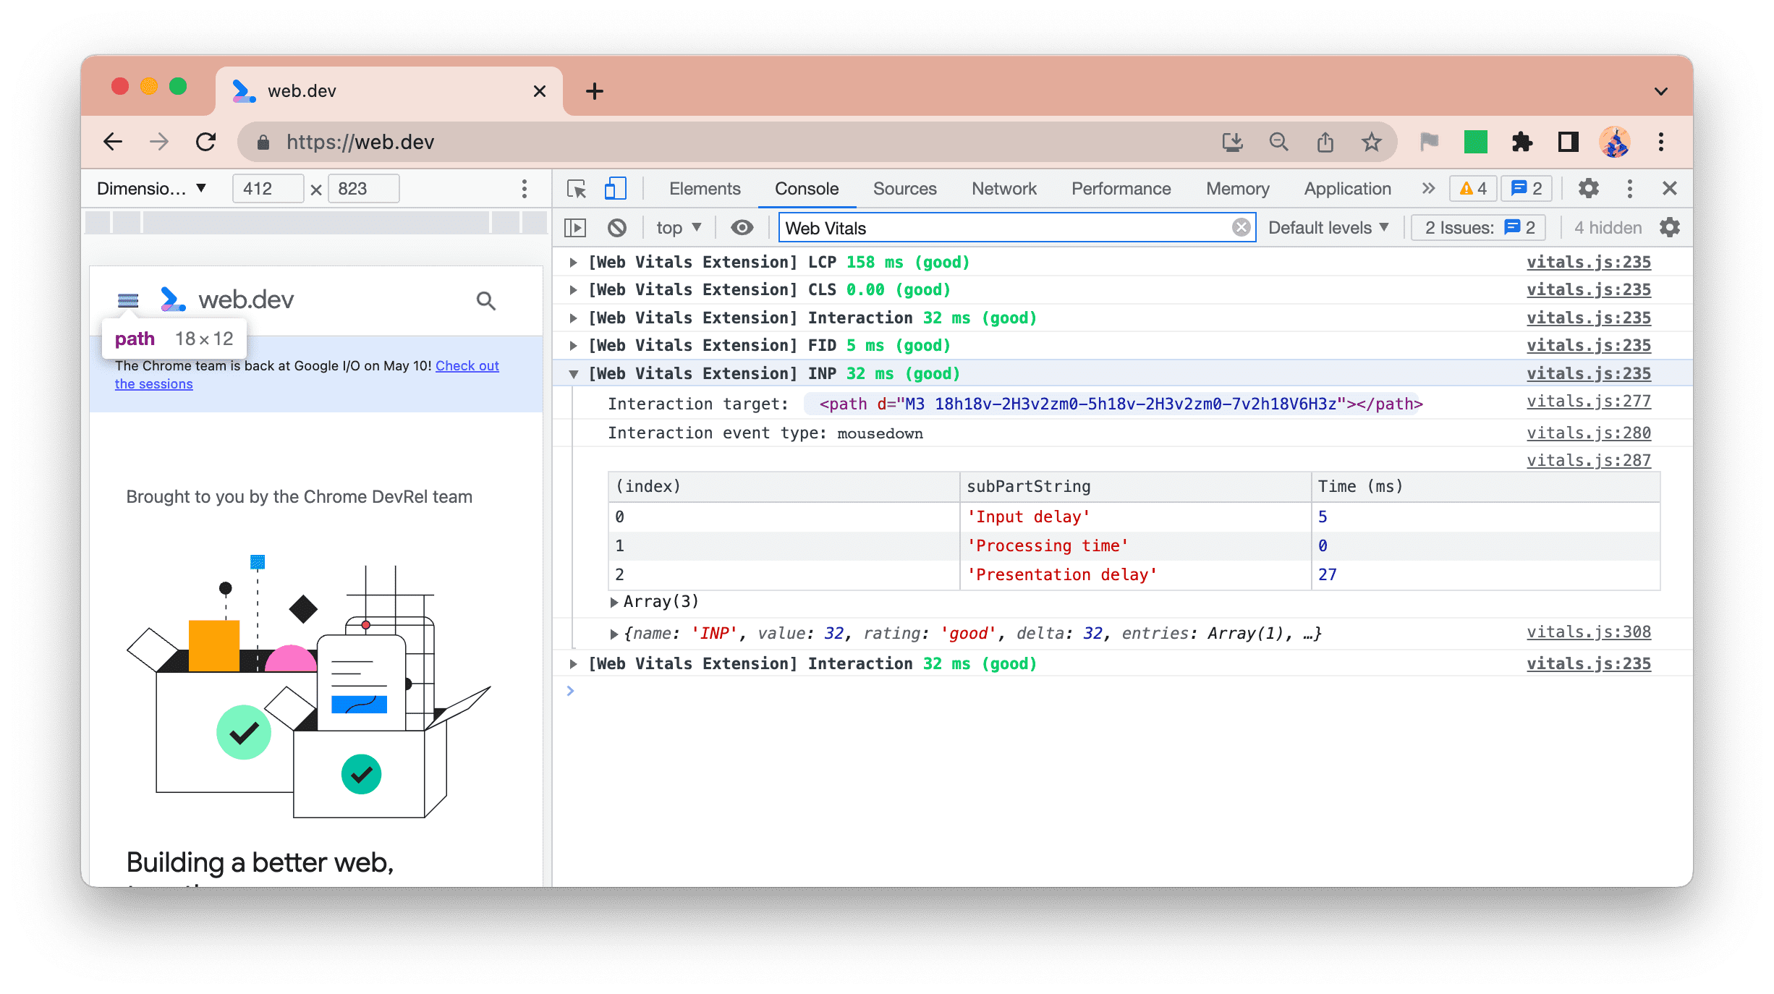Expand the INP 32 ms log entry

pyautogui.click(x=574, y=374)
